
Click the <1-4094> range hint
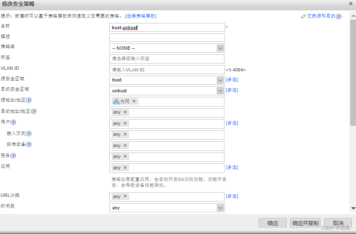point(236,70)
